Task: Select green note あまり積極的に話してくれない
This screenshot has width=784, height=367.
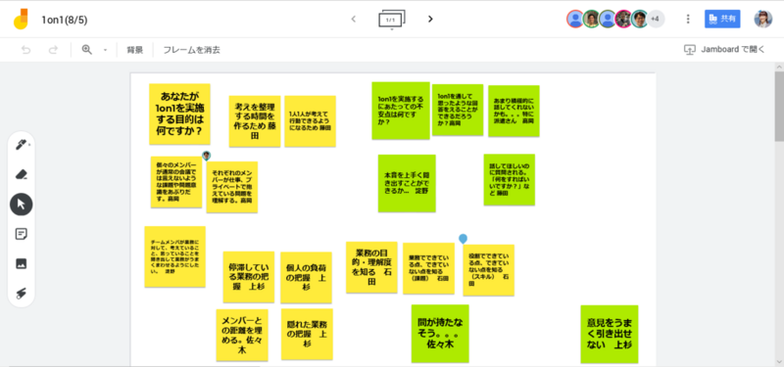Action: [514, 111]
